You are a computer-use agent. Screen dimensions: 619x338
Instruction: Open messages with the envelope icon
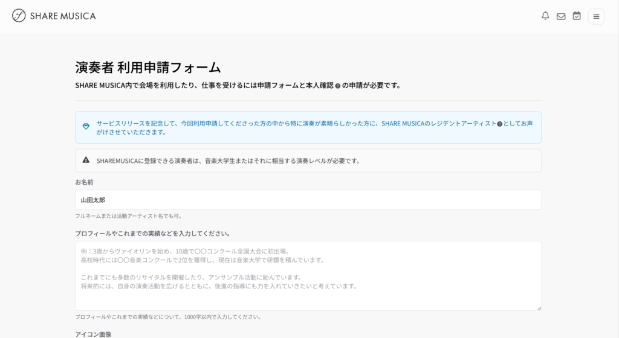tap(561, 16)
